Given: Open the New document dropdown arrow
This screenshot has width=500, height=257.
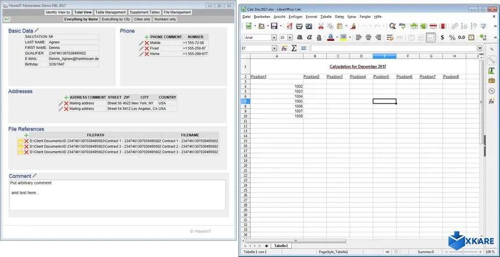Looking at the screenshot, I should [255, 26].
